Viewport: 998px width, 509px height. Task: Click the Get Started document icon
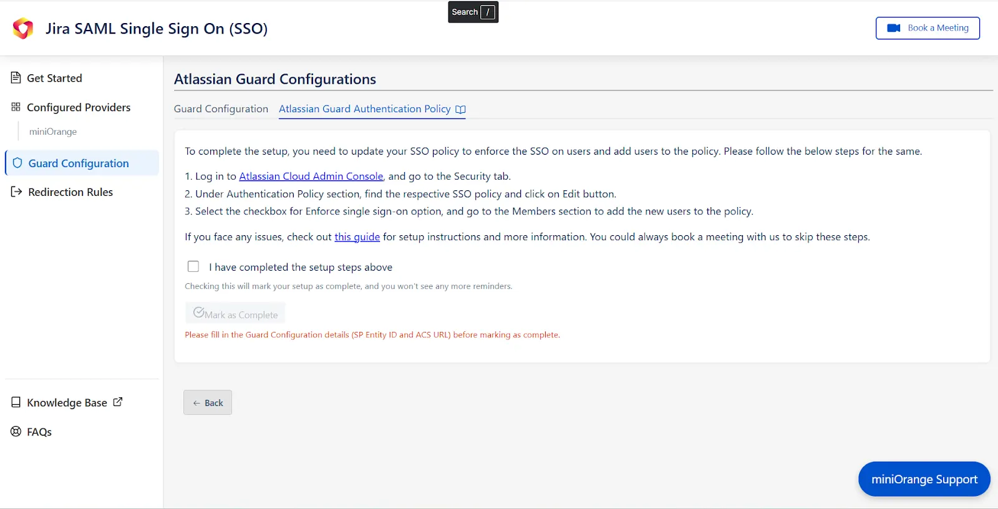[16, 77]
